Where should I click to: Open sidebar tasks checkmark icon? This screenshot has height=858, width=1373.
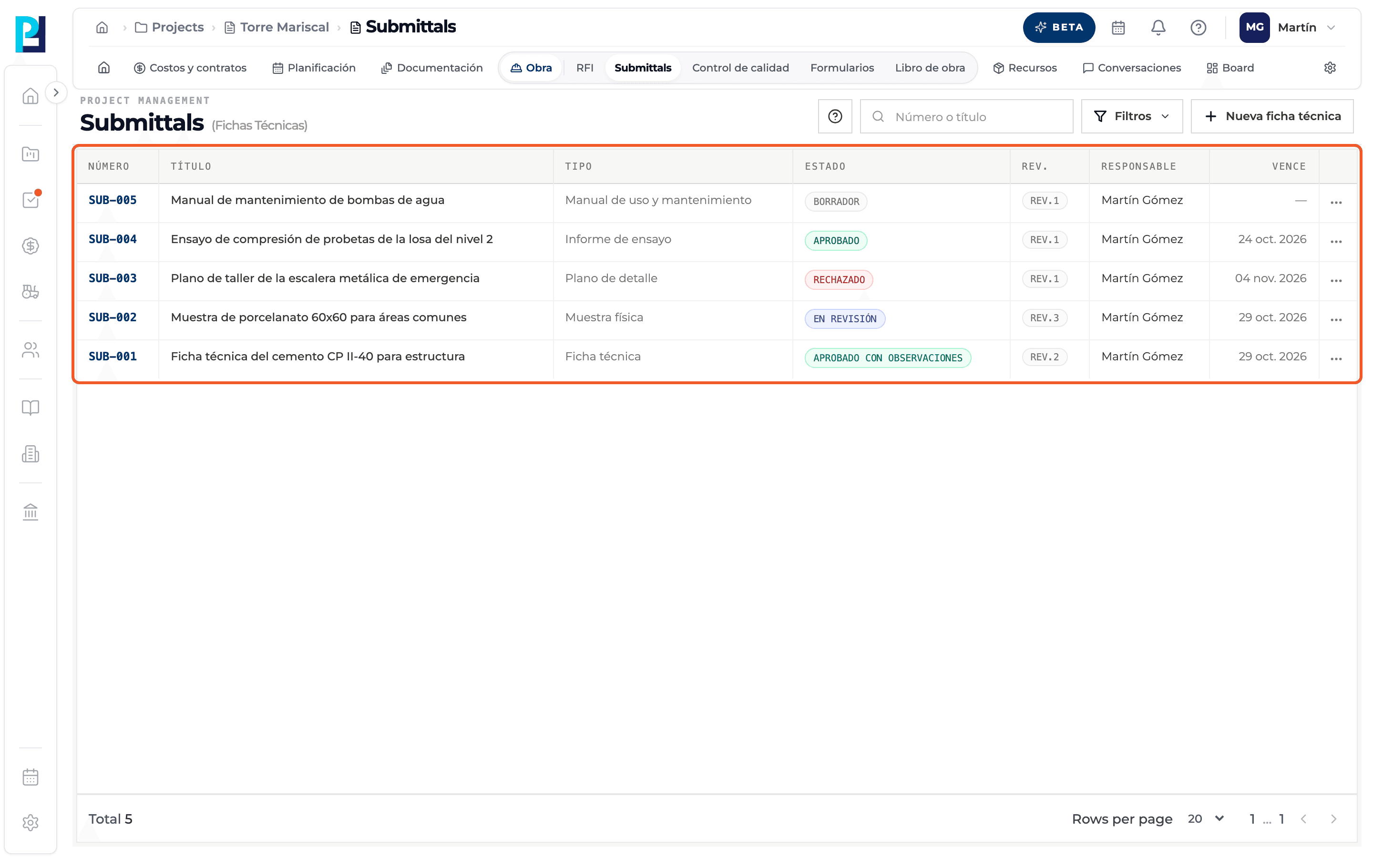coord(31,200)
